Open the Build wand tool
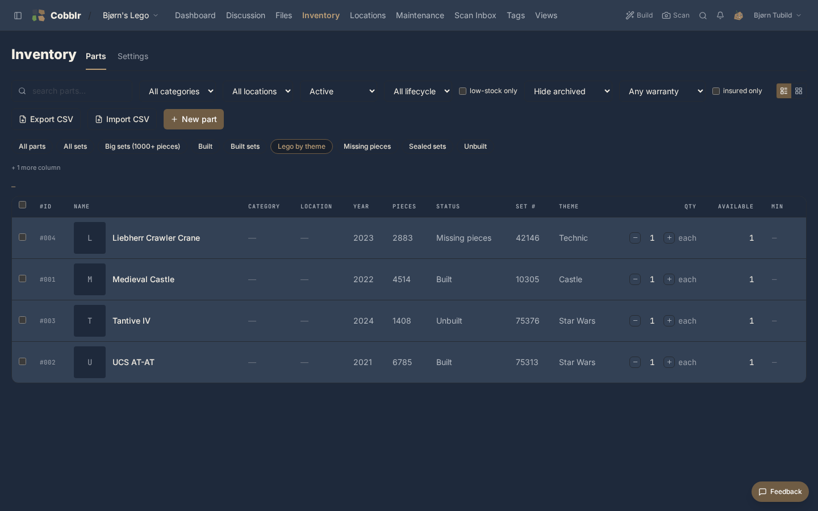 tap(639, 15)
